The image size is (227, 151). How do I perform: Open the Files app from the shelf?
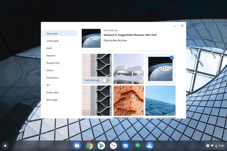(x=77, y=146)
